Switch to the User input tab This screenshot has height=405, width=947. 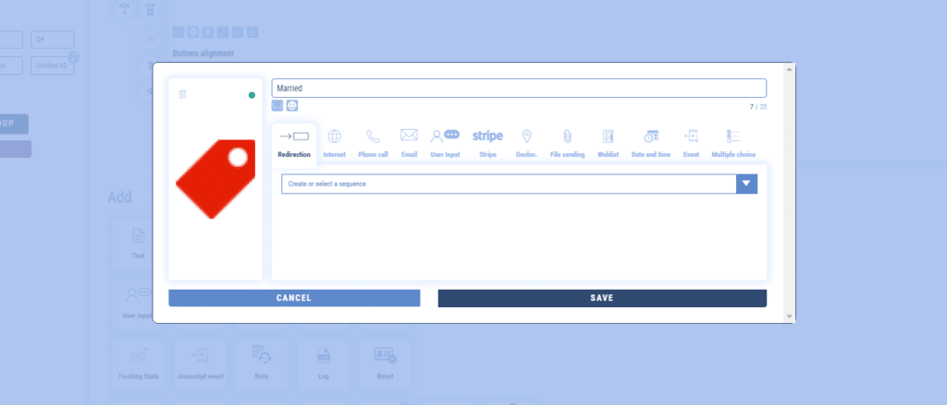point(445,141)
